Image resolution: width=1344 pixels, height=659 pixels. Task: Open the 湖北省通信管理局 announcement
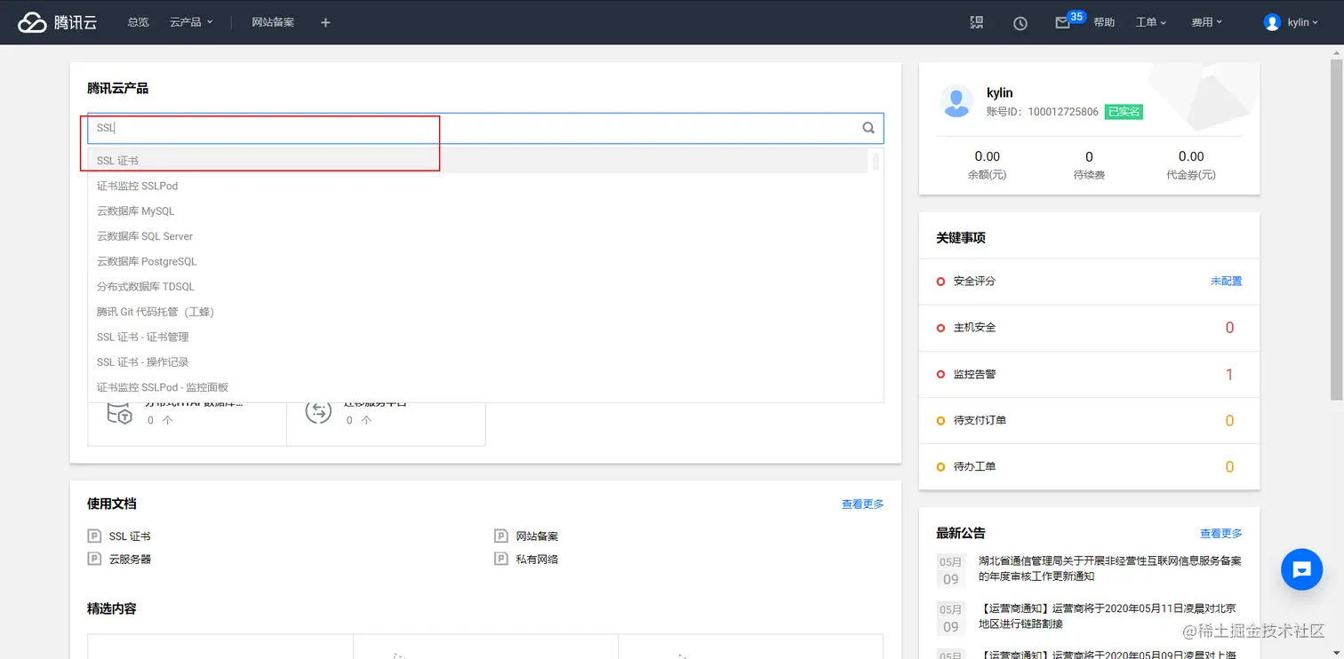1110,568
